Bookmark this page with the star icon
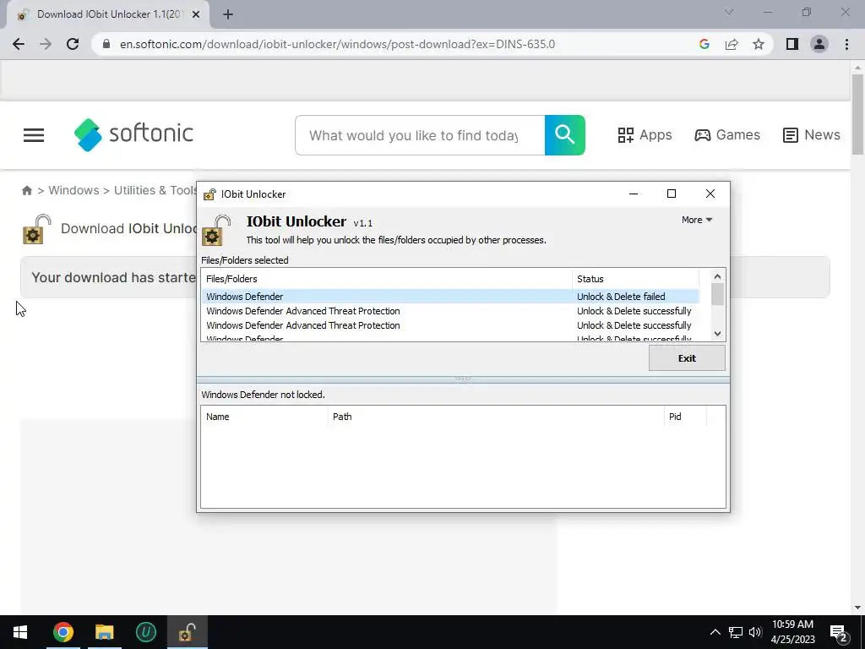The height and width of the screenshot is (649, 865). point(759,44)
